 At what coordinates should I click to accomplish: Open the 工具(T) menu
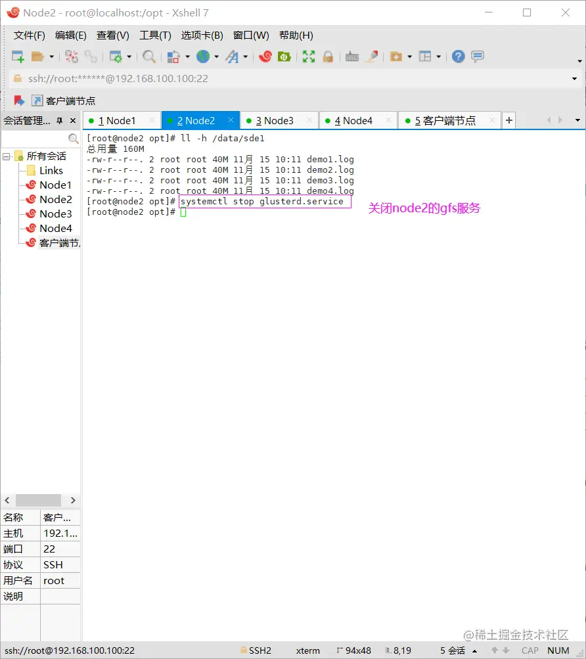[155, 35]
